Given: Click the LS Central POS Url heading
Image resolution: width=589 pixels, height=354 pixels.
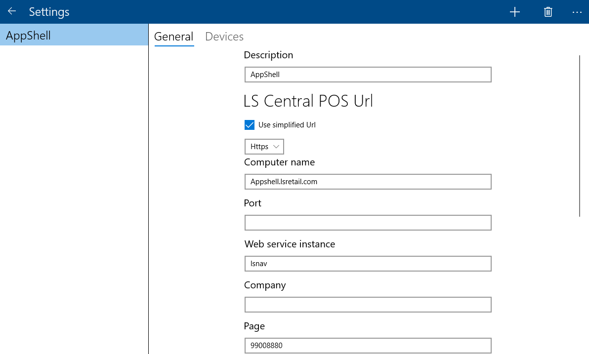Looking at the screenshot, I should point(308,101).
